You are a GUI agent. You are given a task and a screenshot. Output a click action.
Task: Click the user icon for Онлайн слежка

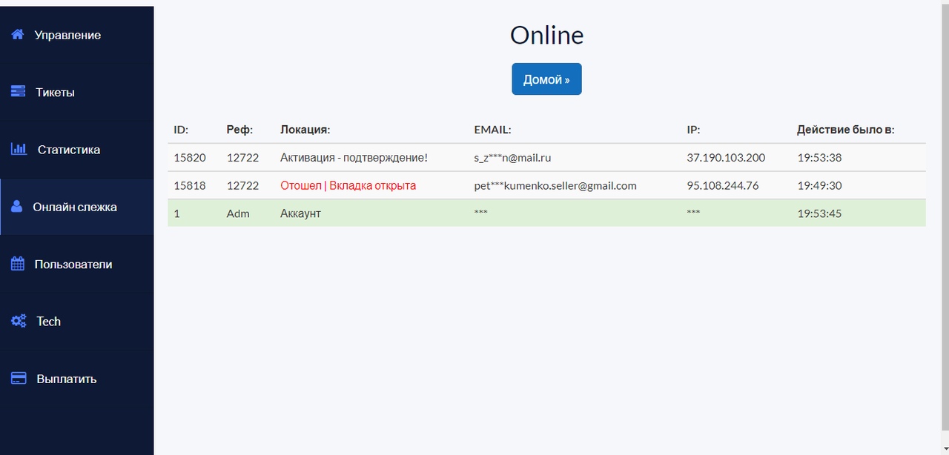point(17,207)
